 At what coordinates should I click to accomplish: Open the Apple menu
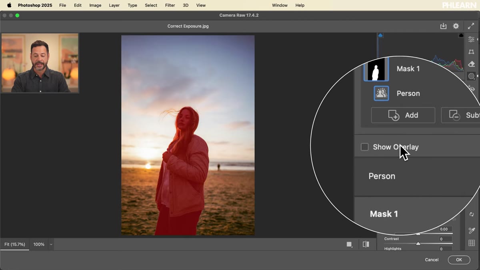[9, 5]
